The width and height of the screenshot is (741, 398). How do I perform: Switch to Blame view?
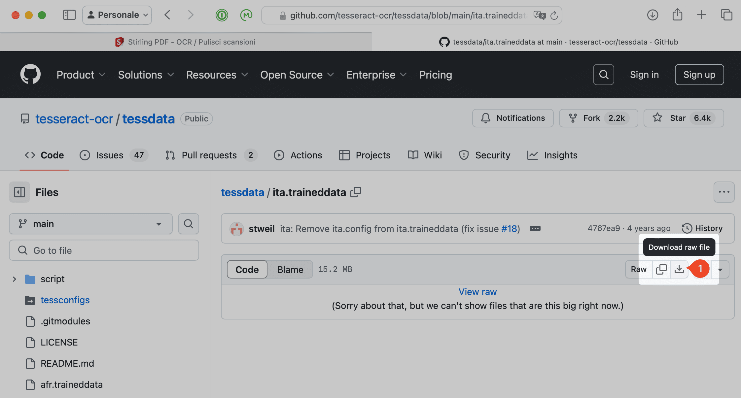click(x=290, y=269)
